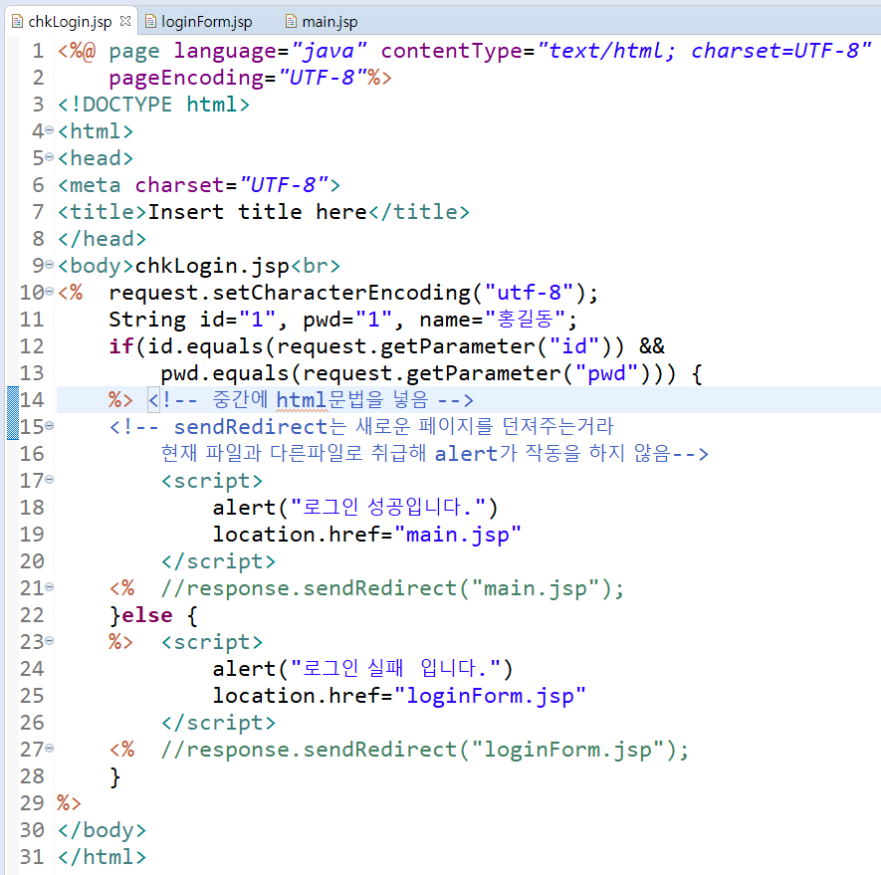
Task: Click the "main.jsp" string on line 19
Action: [x=457, y=535]
